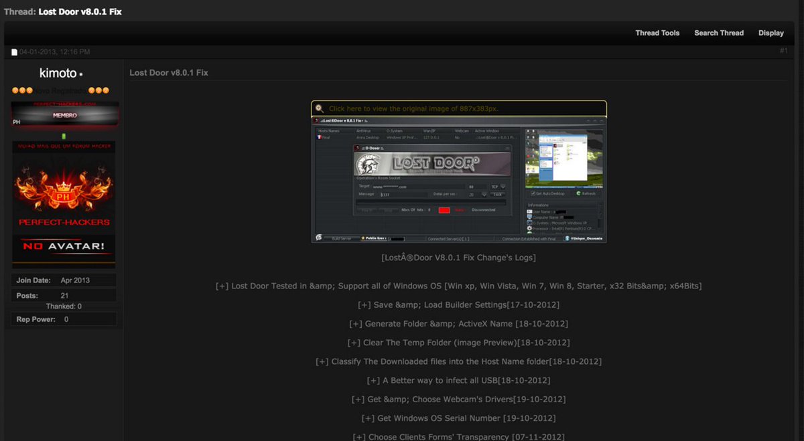Click the 'ActiveX Name [18-10-2012]' changelog line
The height and width of the screenshot is (441, 804).
pos(459,323)
